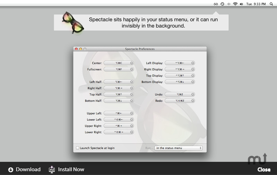Clear the Upper Right shortcut
This screenshot has width=277, height=175.
pyautogui.click(x=132, y=126)
